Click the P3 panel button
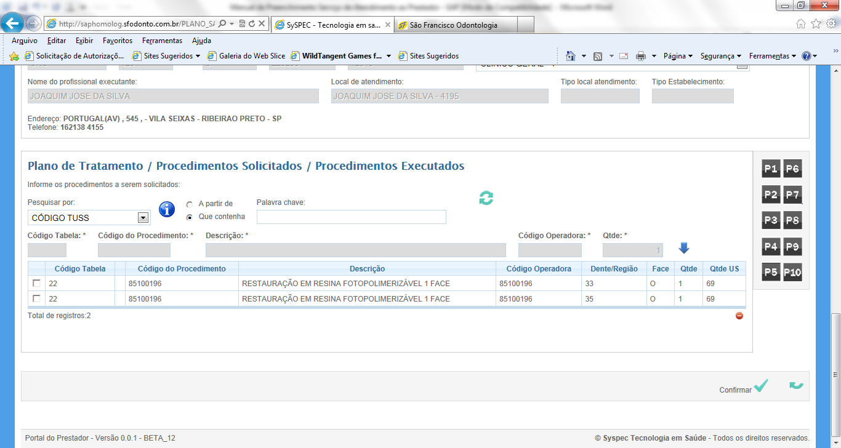841x448 pixels. click(x=771, y=221)
